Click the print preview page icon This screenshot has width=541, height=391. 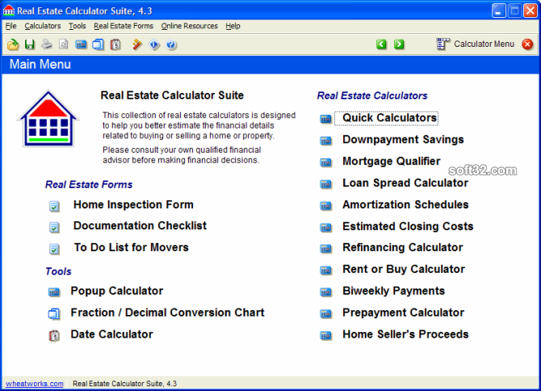point(64,44)
